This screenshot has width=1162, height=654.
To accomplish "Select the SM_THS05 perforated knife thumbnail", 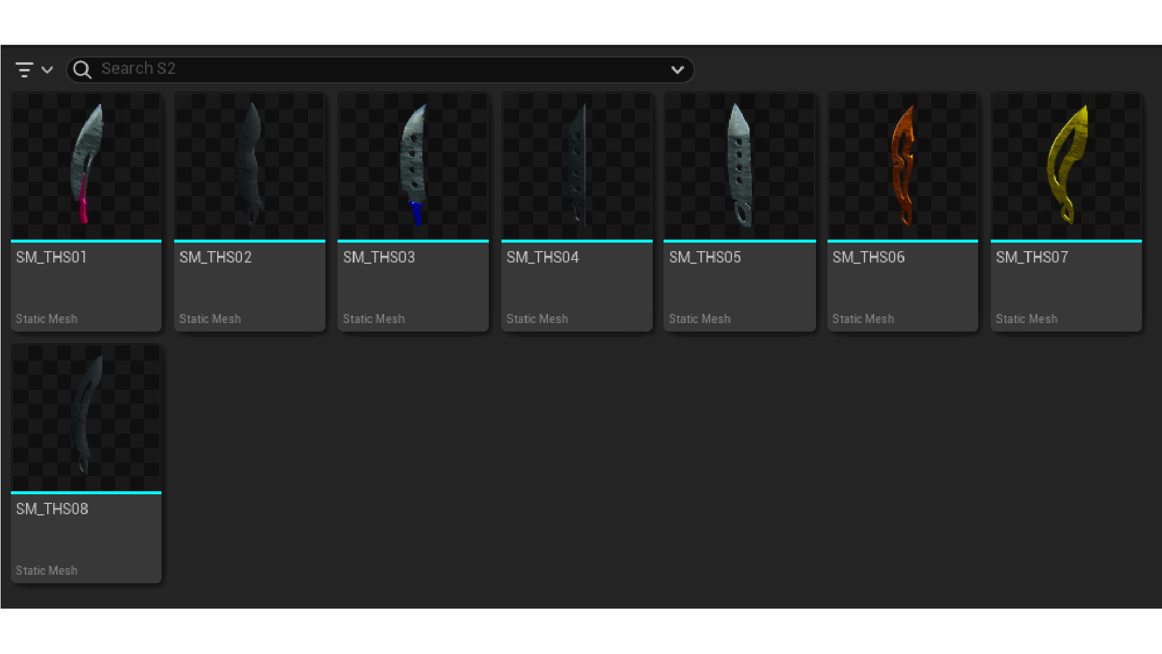I will tap(740, 165).
